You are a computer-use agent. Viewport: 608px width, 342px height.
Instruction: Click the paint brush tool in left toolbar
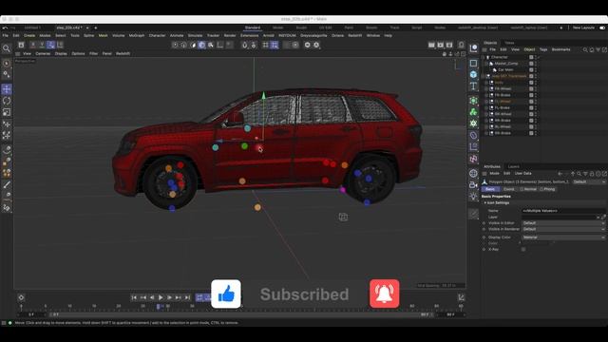coord(7,184)
